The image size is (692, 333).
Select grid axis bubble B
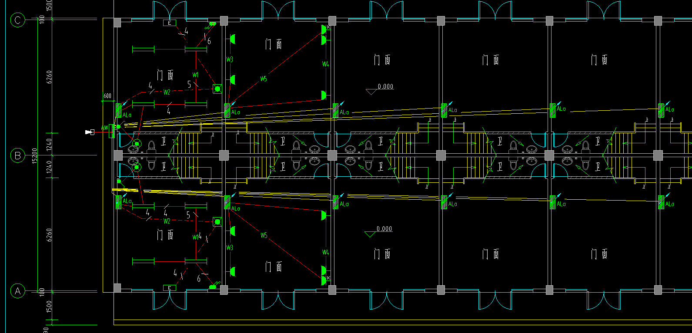point(17,155)
